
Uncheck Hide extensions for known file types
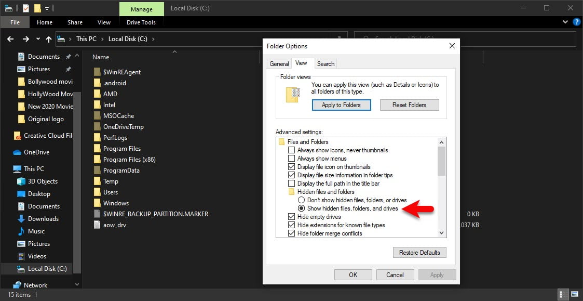coord(292,225)
